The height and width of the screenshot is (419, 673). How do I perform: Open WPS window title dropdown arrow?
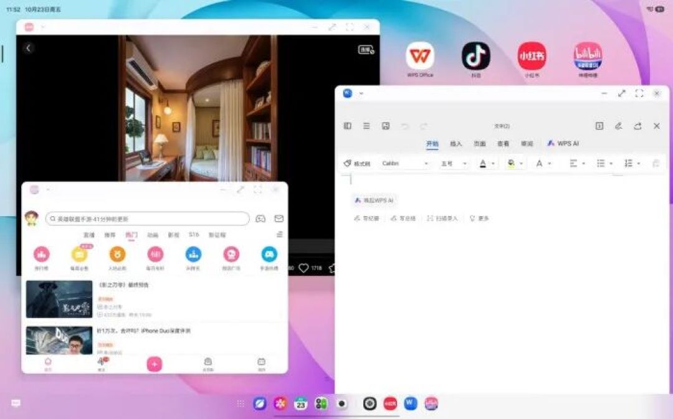pos(361,93)
